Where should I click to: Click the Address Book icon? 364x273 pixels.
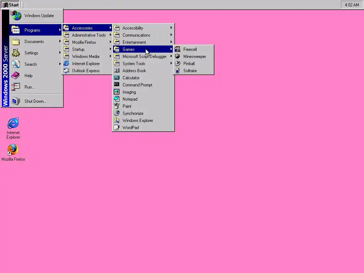click(117, 71)
